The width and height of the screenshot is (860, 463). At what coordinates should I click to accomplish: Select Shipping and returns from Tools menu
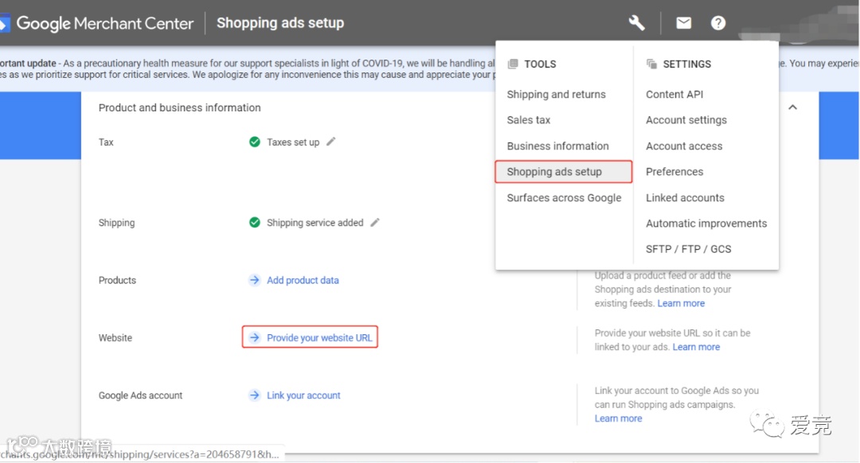coord(556,94)
